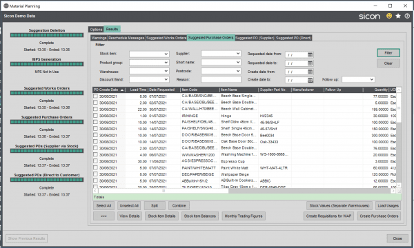Click the Clear button
The image size is (414, 248).
(388, 63)
